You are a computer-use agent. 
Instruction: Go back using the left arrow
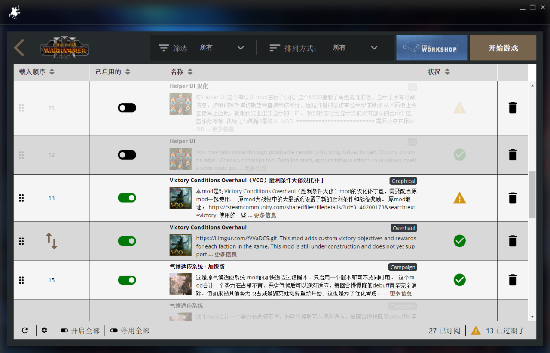pos(19,48)
